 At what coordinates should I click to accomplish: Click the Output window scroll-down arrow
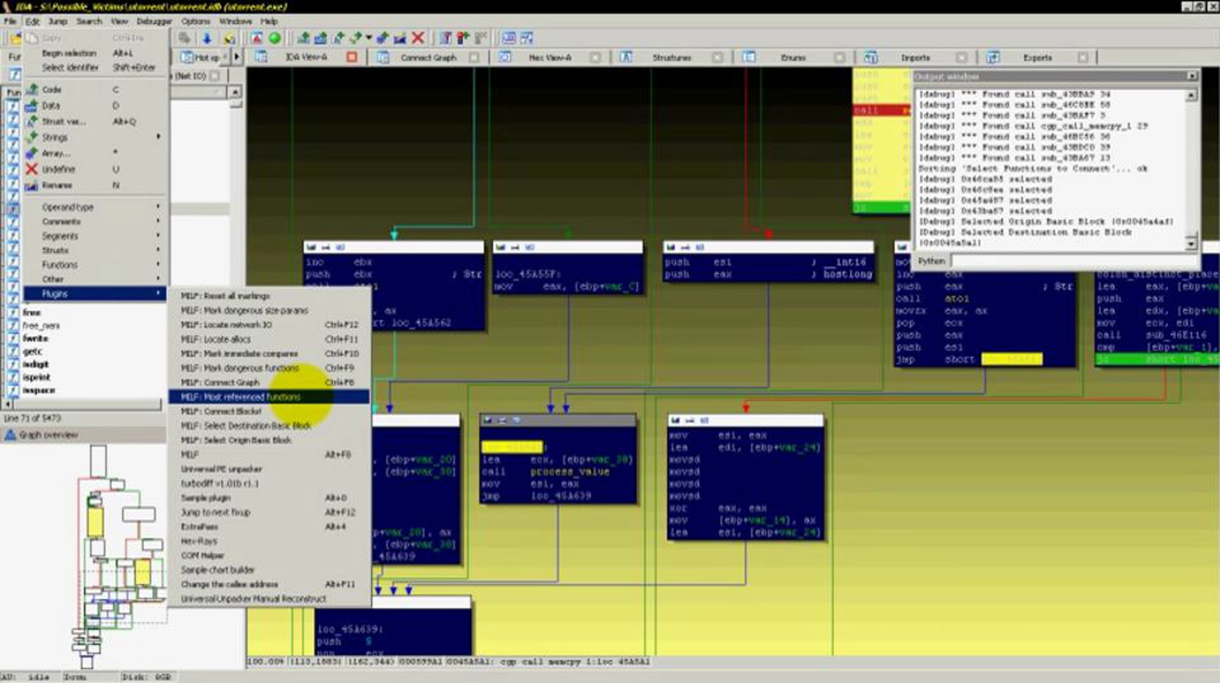pos(1191,244)
